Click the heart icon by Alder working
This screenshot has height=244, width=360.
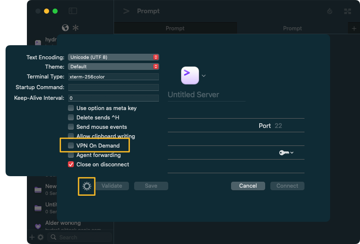tap(38, 227)
